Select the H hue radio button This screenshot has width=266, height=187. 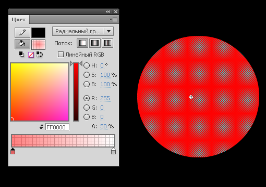[x=87, y=65]
